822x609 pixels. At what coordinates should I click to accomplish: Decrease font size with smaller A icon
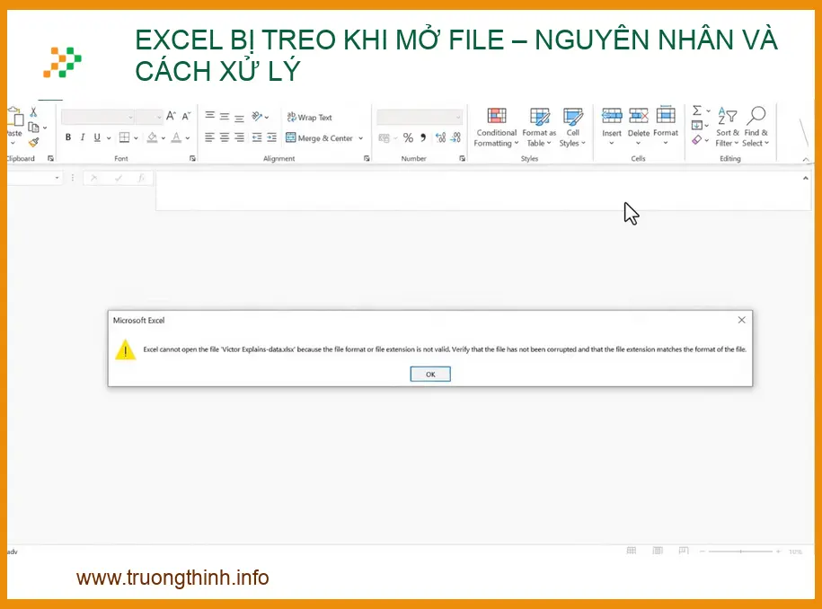click(186, 117)
